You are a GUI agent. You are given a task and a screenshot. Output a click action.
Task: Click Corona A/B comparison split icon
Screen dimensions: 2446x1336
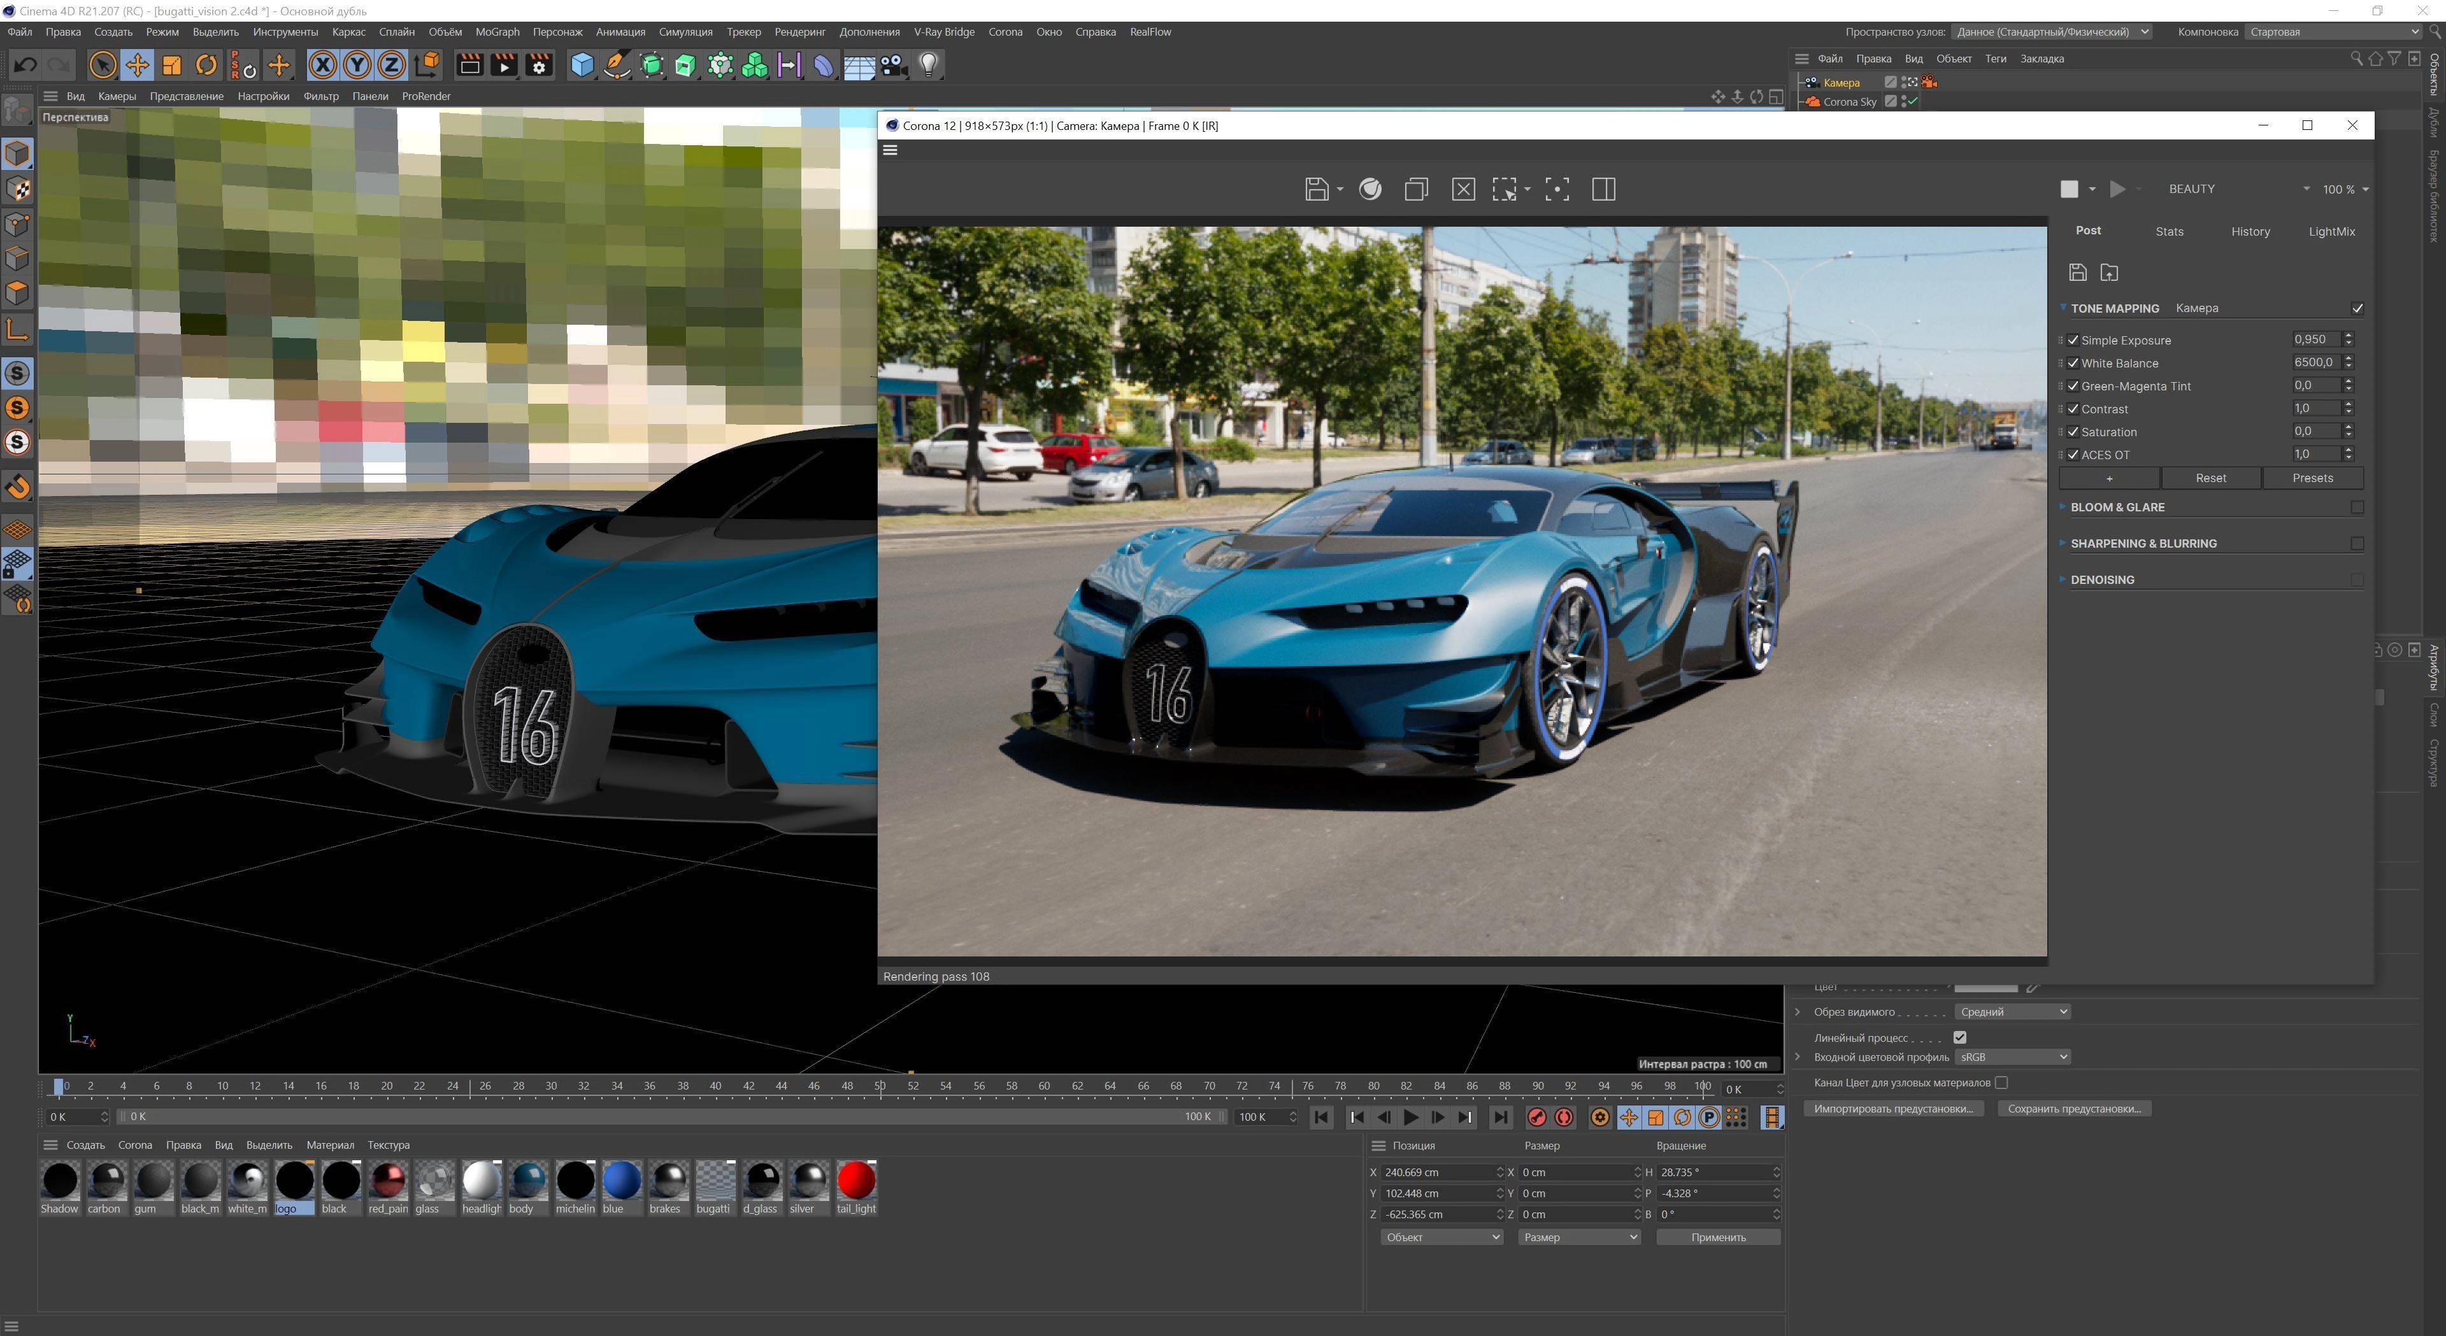(1604, 189)
